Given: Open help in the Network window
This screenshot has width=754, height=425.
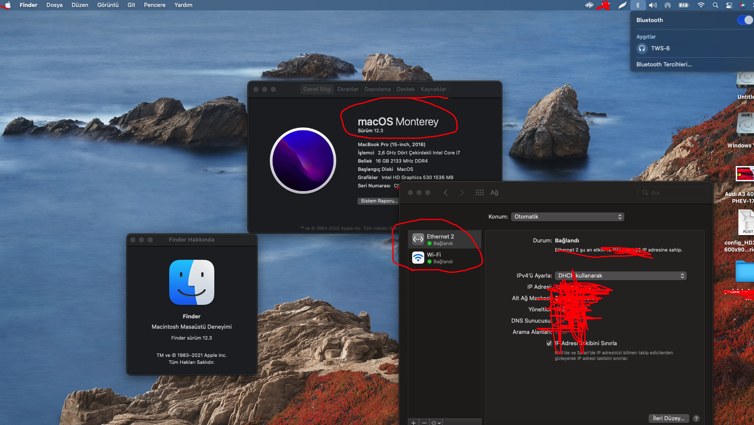Looking at the screenshot, I should pos(696,418).
